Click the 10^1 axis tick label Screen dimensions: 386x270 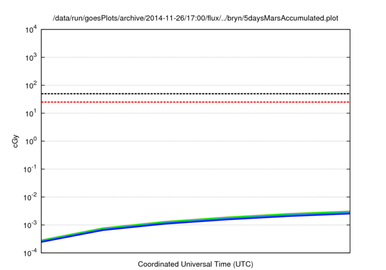coord(31,113)
